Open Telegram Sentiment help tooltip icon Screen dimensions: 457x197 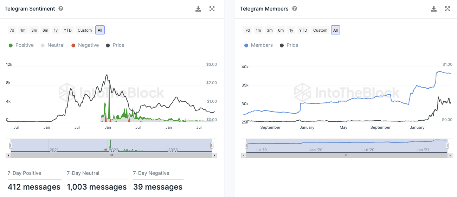61,8
